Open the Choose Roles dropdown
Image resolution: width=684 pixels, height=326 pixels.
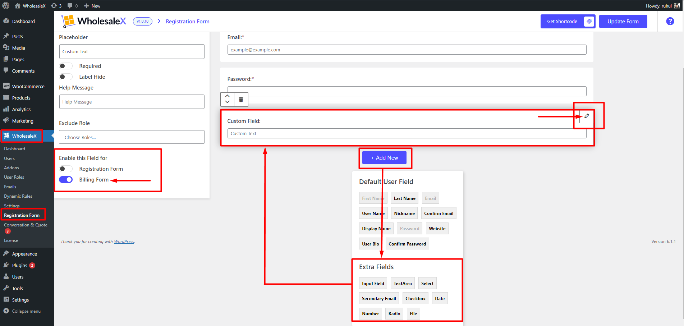click(x=132, y=137)
